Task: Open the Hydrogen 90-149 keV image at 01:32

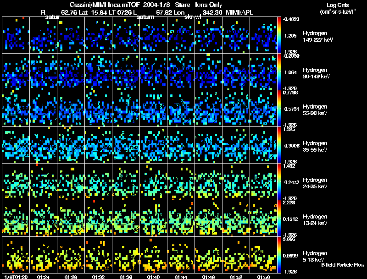Action: (x=99, y=72)
